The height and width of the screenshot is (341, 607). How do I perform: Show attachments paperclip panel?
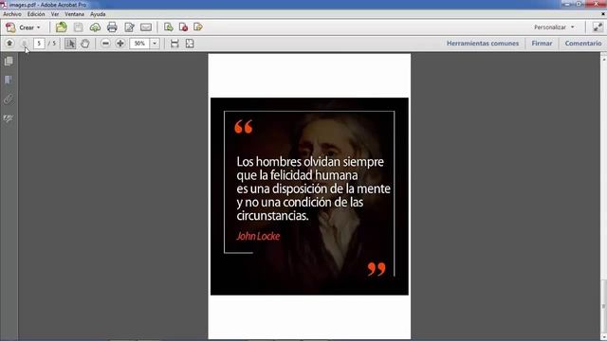(9, 99)
